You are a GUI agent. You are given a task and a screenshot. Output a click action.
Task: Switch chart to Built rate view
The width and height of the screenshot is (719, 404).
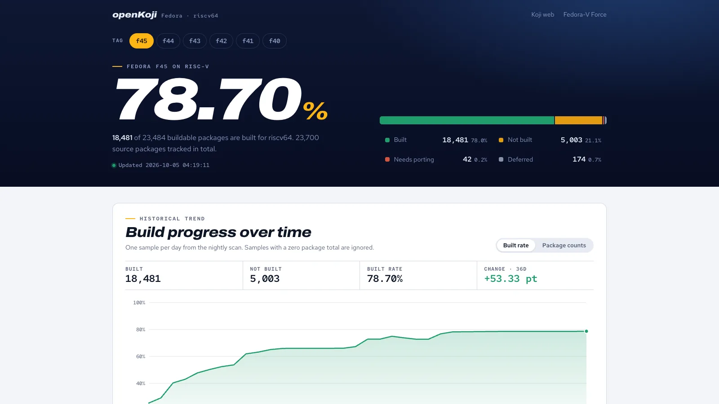[x=516, y=246]
